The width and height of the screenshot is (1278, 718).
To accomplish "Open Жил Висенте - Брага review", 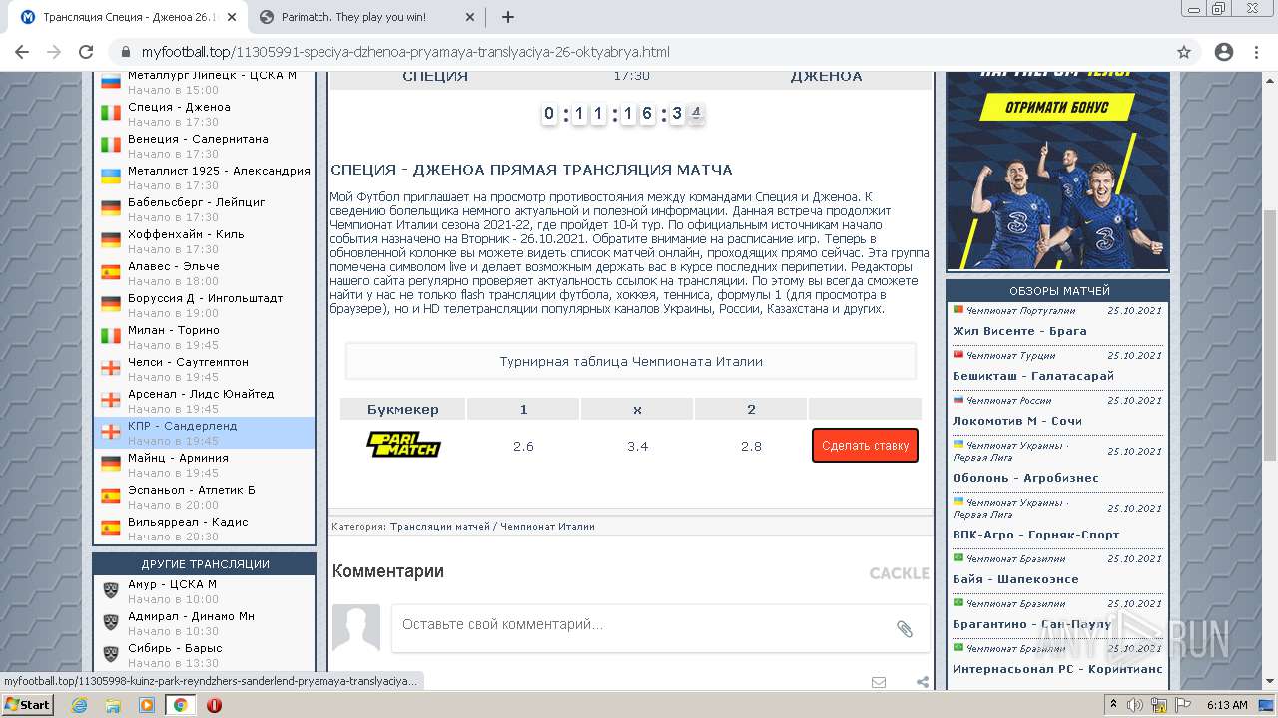I will (1019, 331).
